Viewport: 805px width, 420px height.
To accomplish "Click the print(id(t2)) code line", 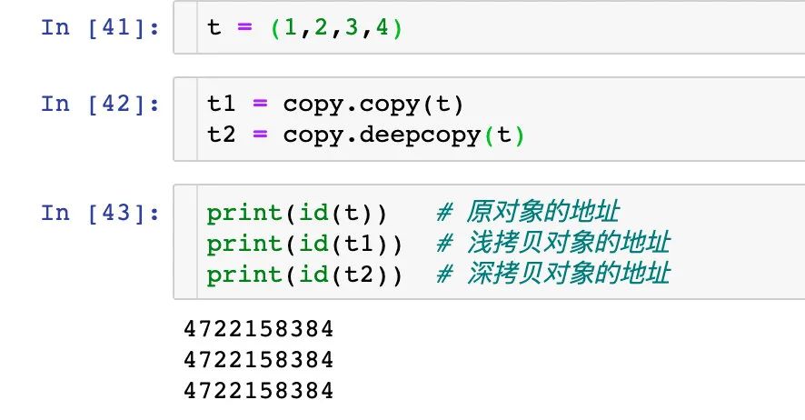I will coord(304,275).
